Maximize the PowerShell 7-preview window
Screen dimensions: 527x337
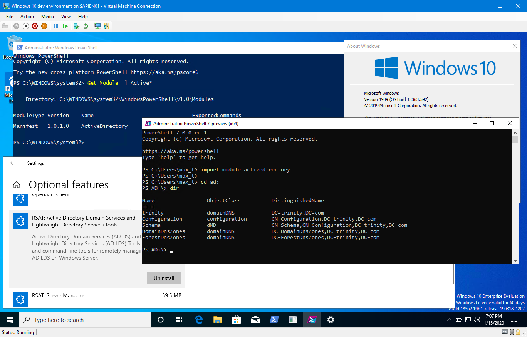492,123
